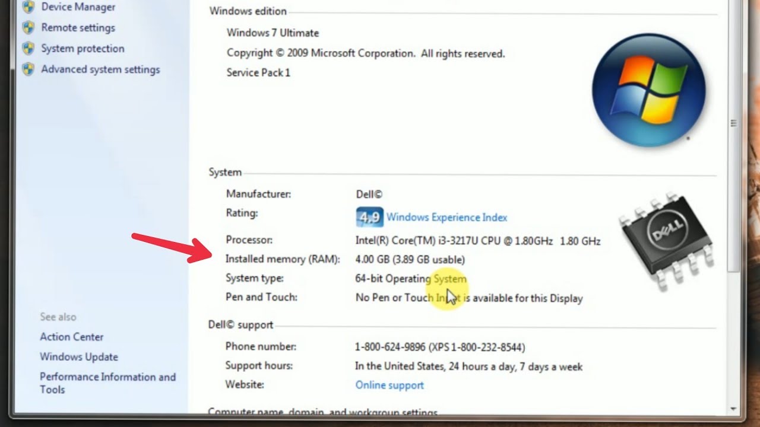
Task: Select the highlighted cursor near System type
Action: 448,292
